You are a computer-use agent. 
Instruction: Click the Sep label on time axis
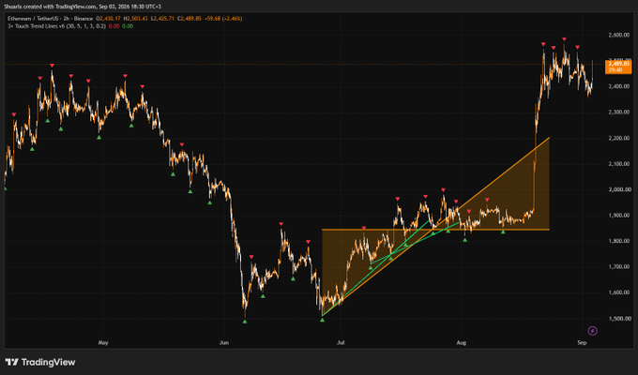coord(582,343)
